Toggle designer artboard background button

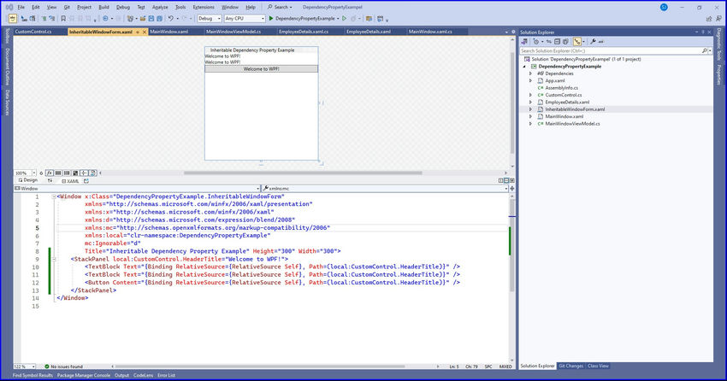(75, 173)
